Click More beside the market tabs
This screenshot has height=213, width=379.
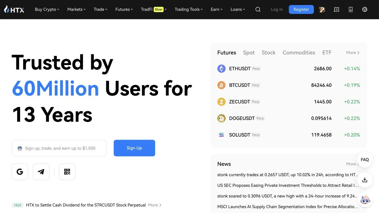click(x=353, y=53)
